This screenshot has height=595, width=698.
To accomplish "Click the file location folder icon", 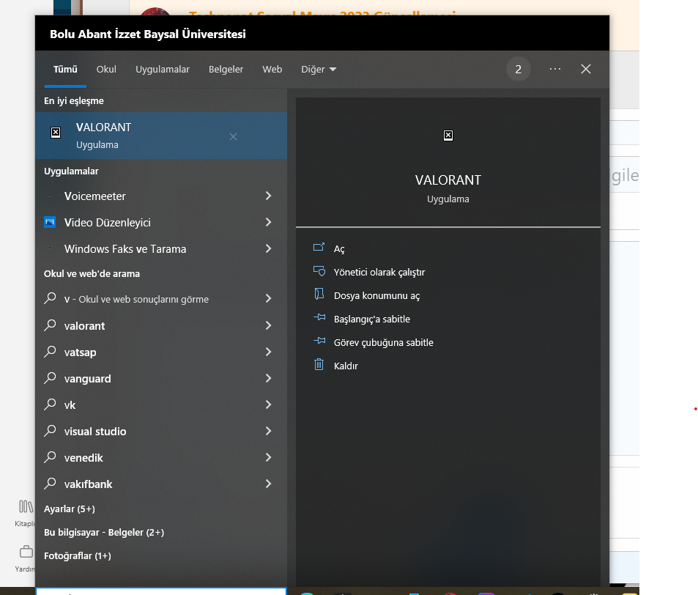I will point(319,294).
